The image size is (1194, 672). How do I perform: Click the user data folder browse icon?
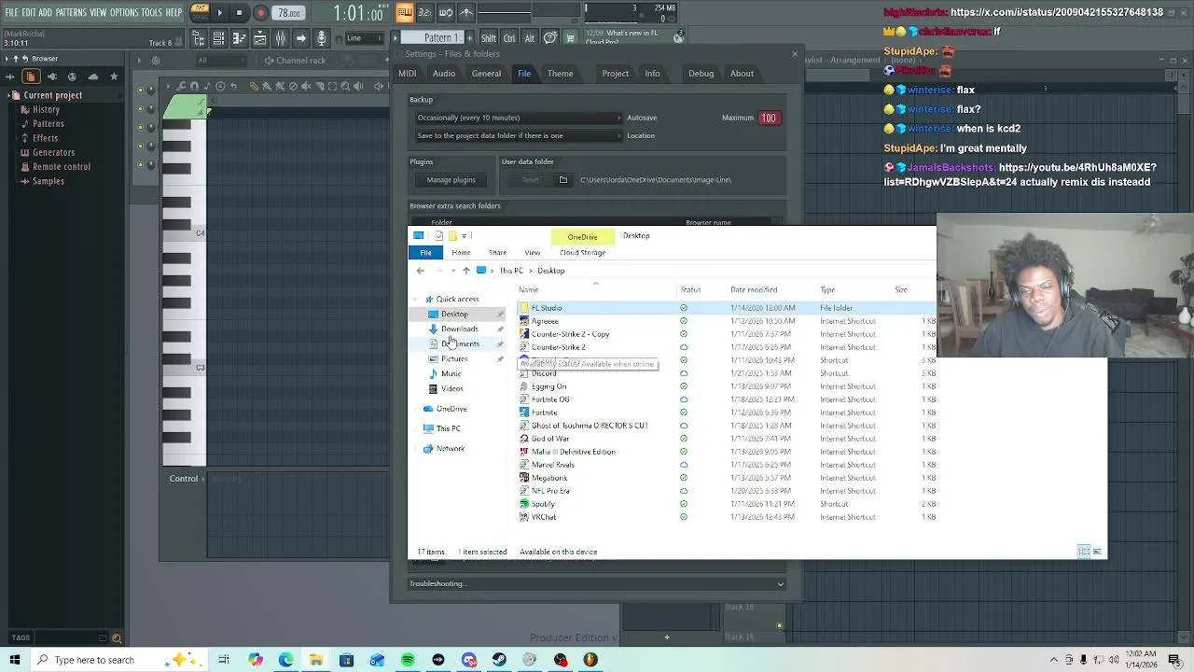coord(562,179)
